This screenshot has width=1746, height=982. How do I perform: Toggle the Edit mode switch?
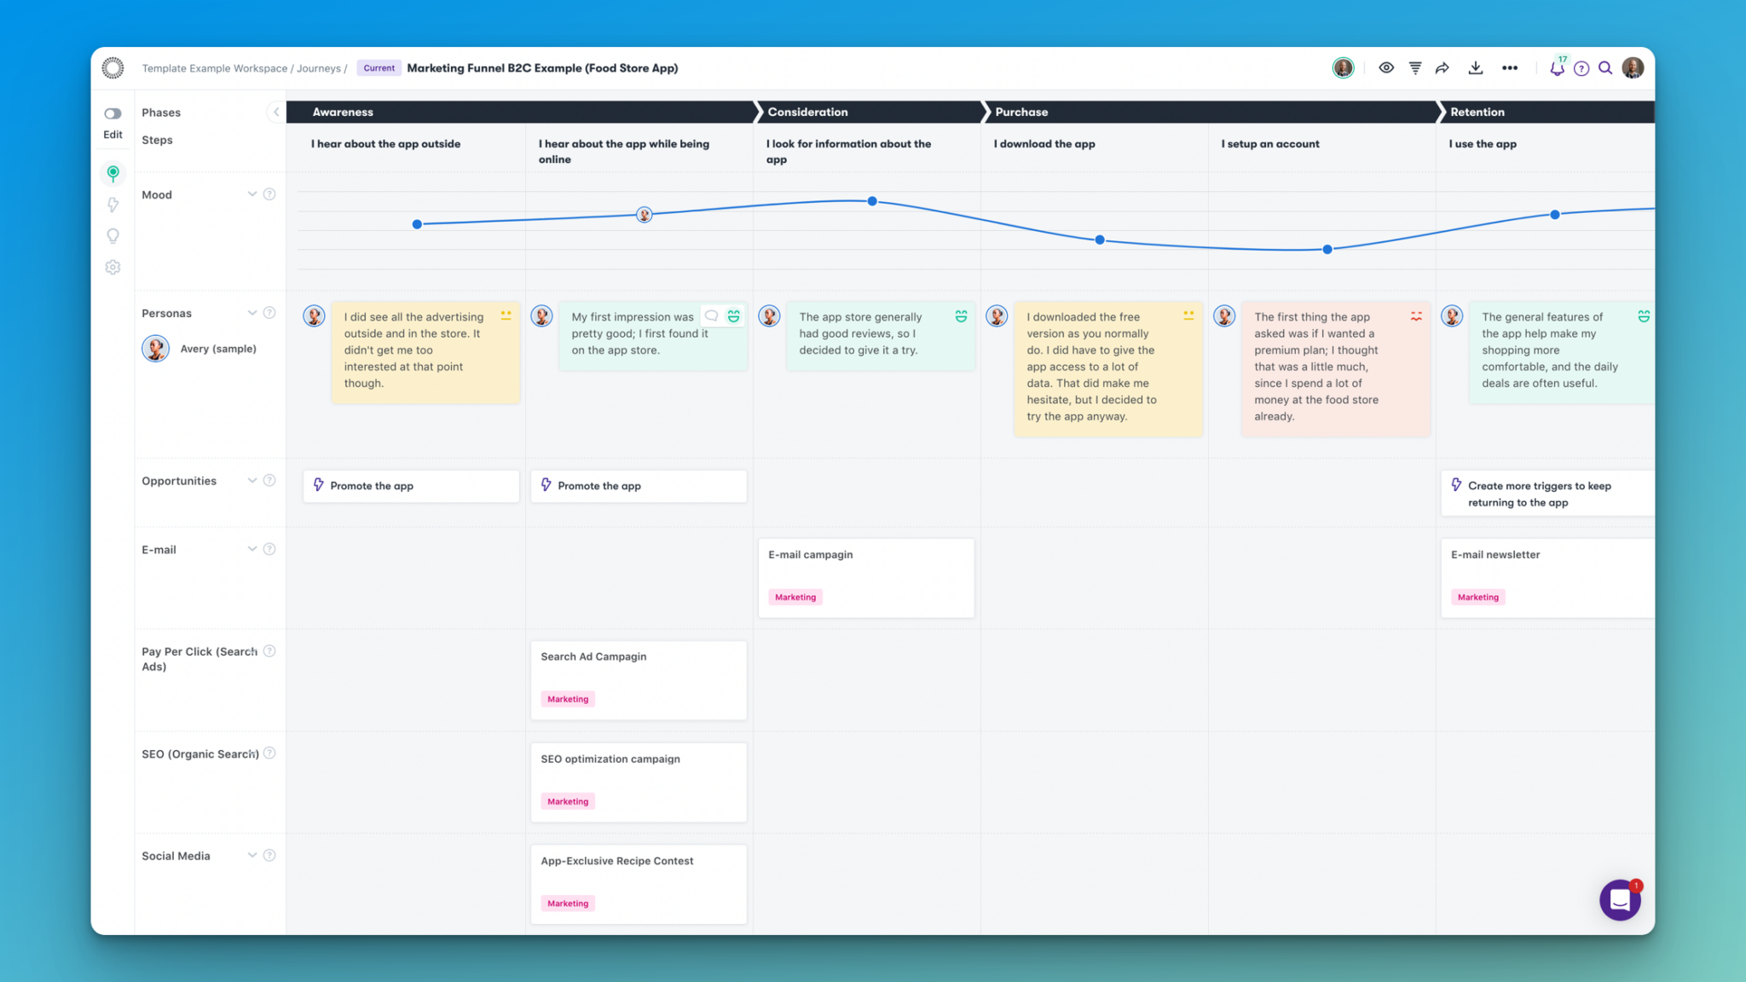point(113,113)
